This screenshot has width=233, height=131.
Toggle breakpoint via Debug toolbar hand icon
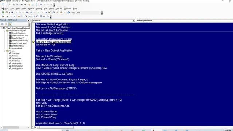[19, 16]
